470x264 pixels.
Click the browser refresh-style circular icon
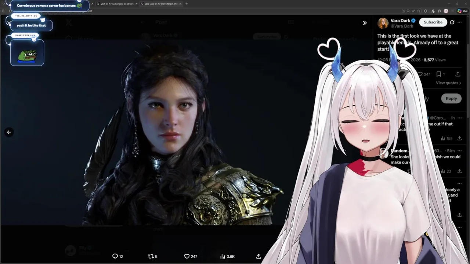(425, 11)
